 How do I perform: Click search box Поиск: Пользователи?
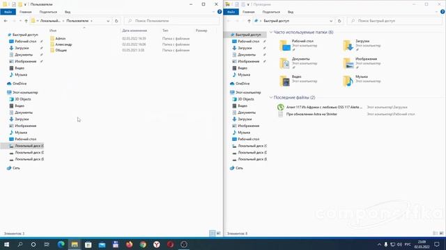pyautogui.click(x=172, y=21)
